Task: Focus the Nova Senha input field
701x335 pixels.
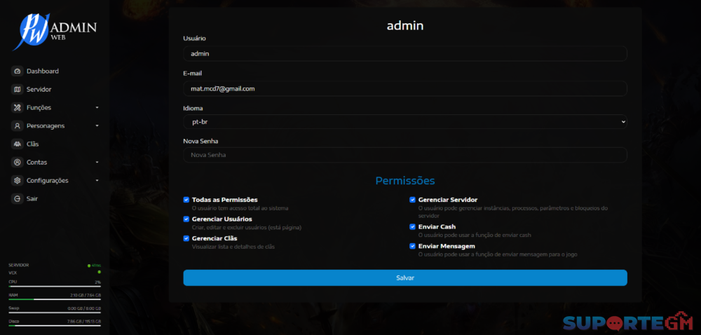Action: (404, 155)
